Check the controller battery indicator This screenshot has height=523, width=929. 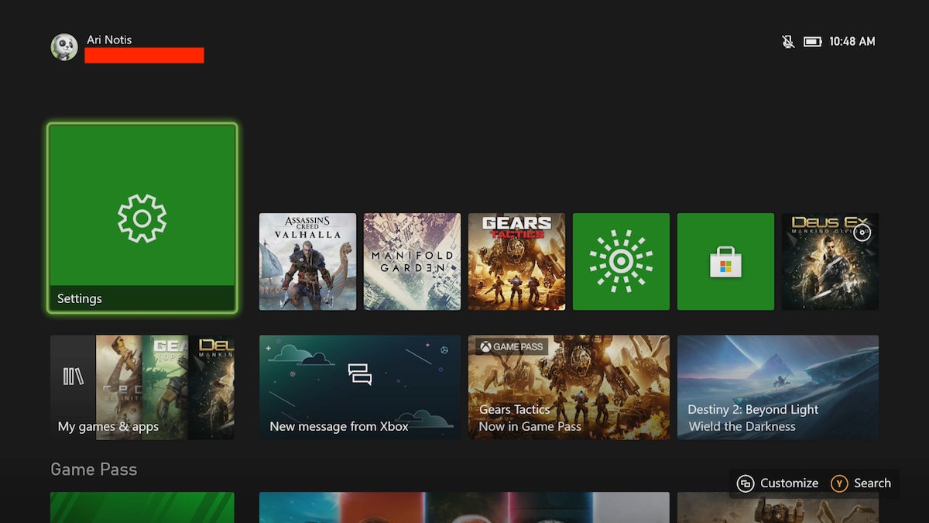click(811, 42)
